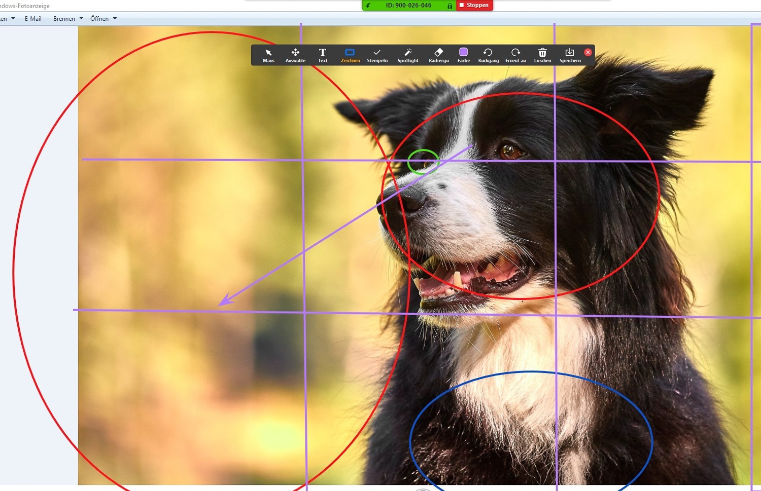Enable the Spotlight tool
This screenshot has height=491, width=761.
[x=408, y=55]
